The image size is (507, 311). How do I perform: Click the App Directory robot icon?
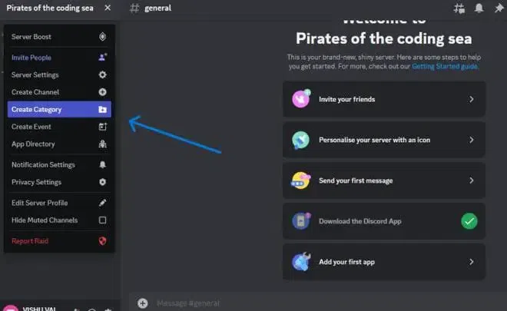[x=102, y=144]
